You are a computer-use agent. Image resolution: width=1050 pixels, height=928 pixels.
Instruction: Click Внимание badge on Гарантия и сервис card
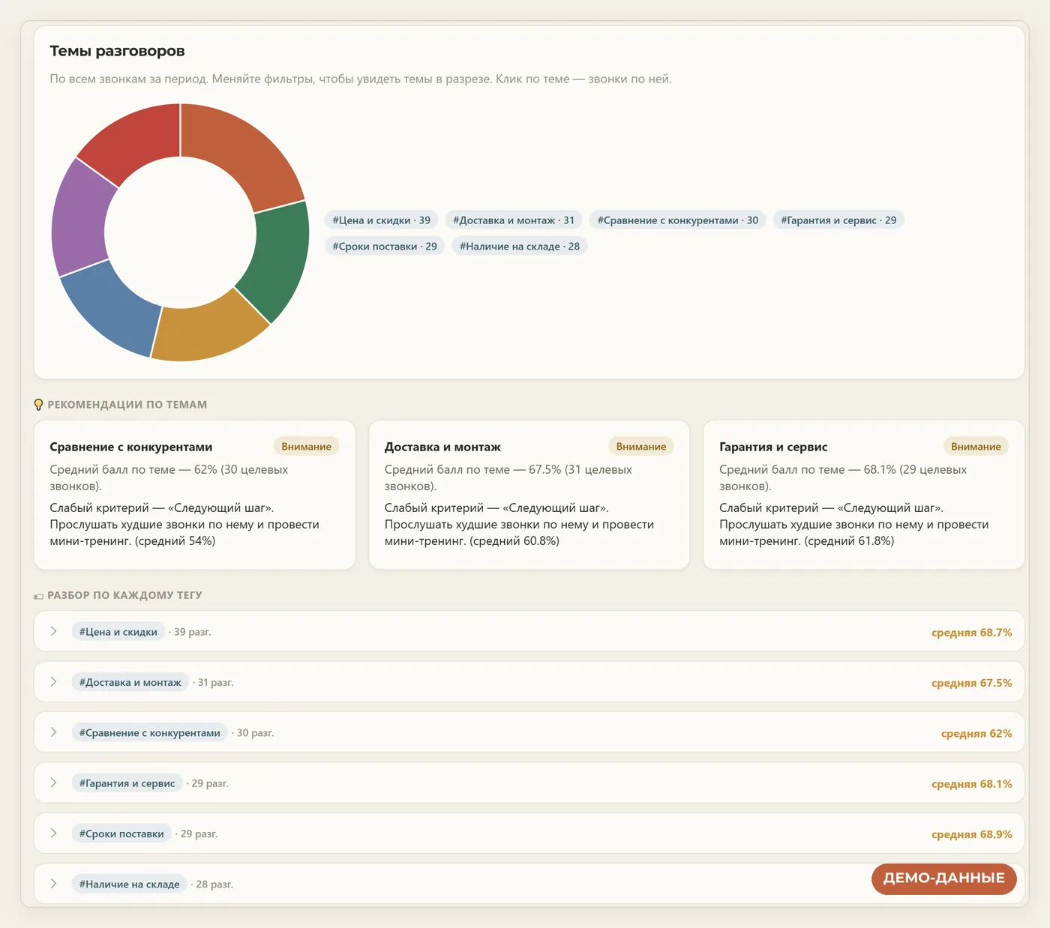976,447
